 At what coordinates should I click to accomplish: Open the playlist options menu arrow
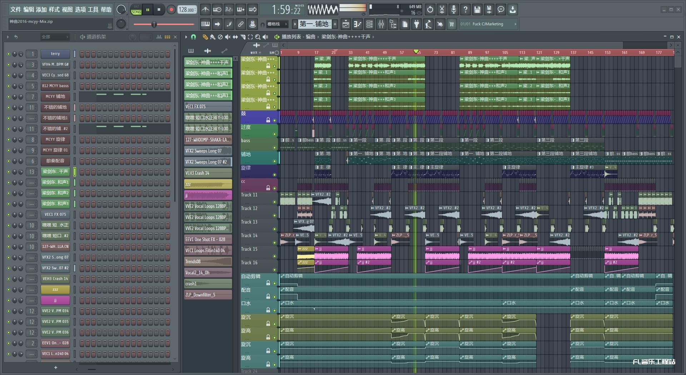point(186,37)
